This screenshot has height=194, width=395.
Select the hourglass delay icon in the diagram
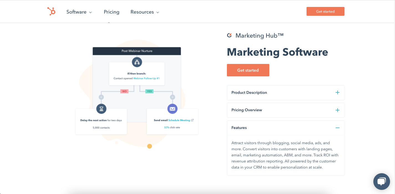point(101,109)
